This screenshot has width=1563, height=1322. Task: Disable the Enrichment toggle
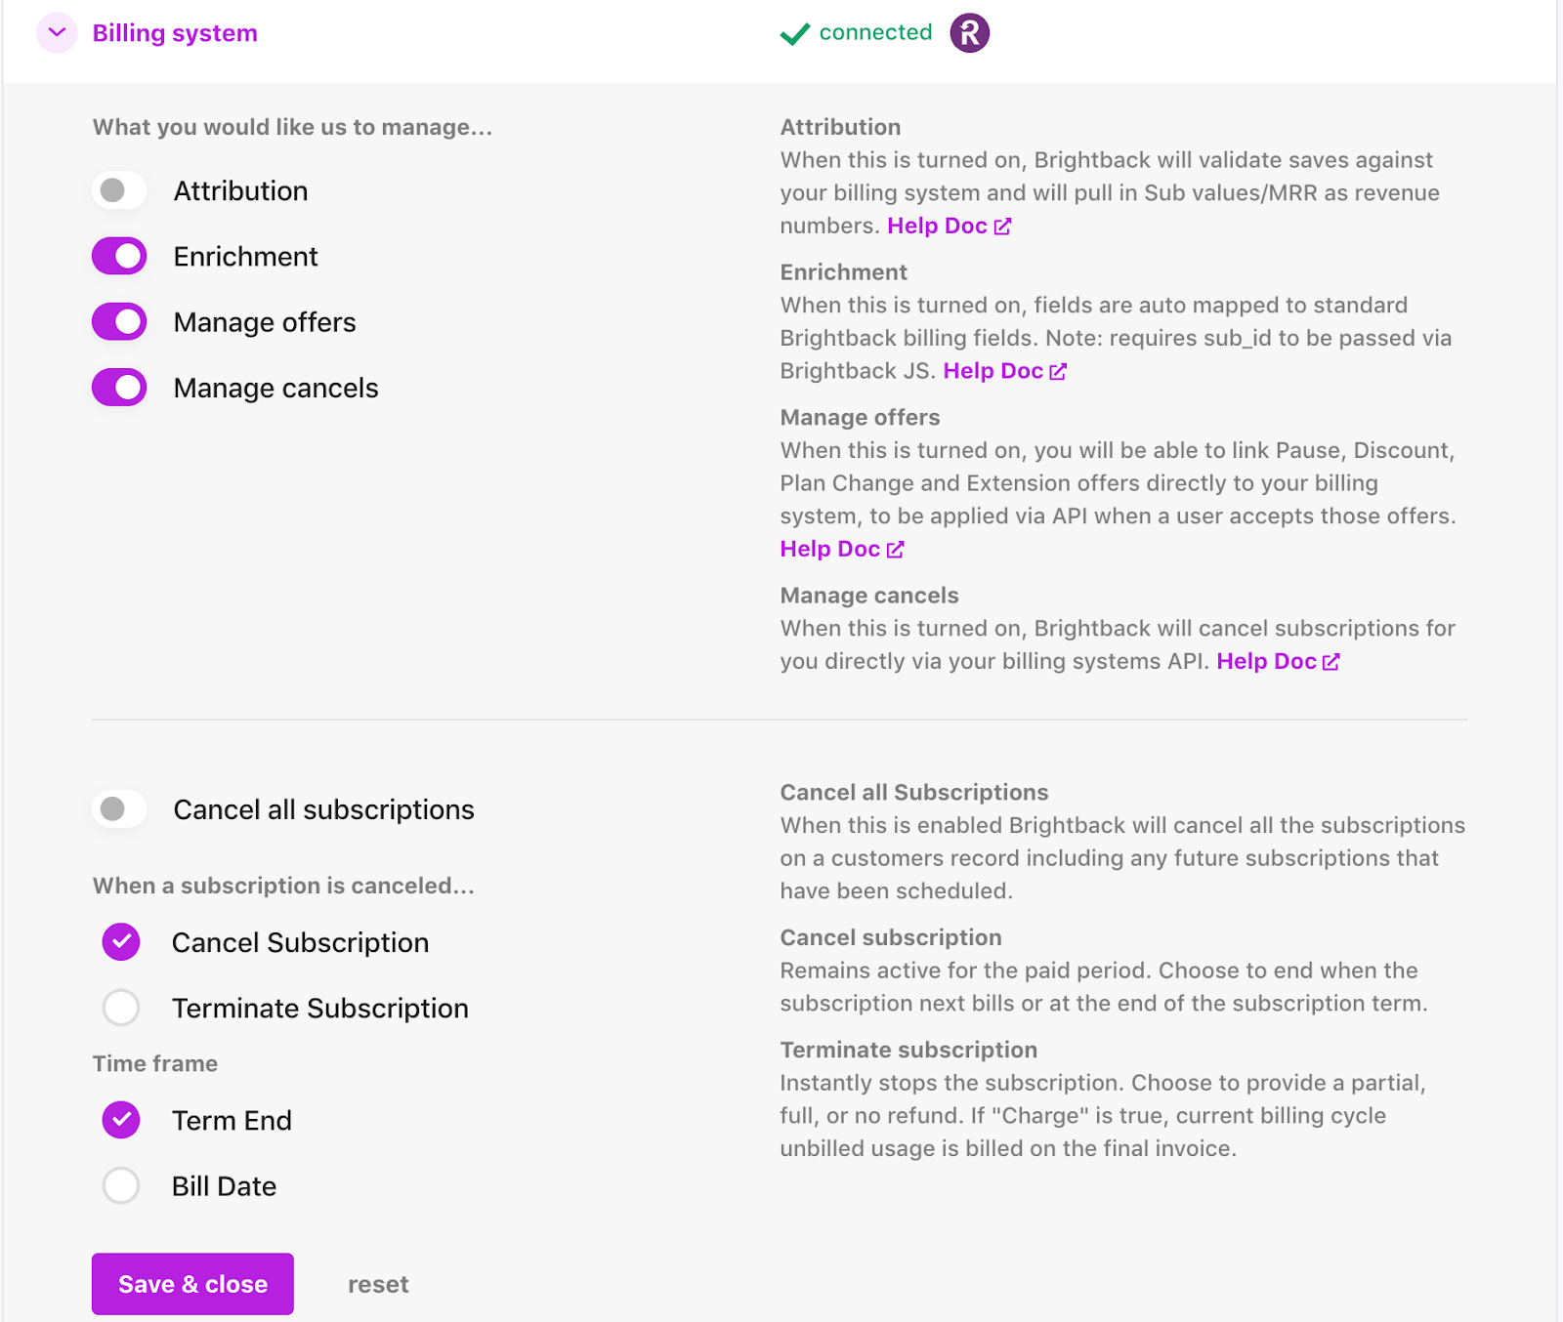tap(118, 256)
